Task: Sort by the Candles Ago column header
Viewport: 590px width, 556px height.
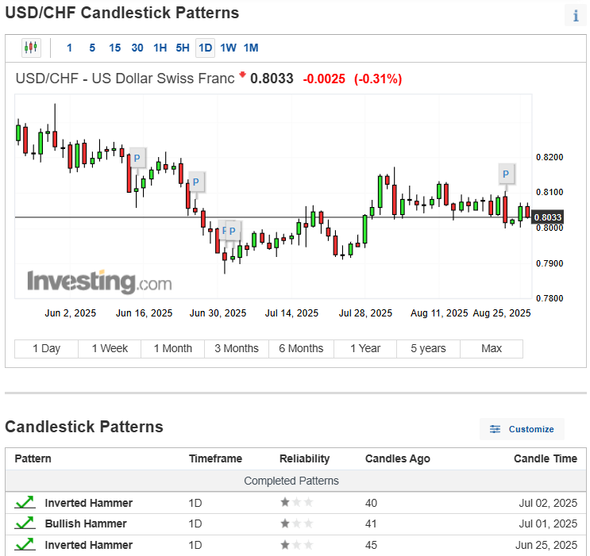Action: pos(397,458)
